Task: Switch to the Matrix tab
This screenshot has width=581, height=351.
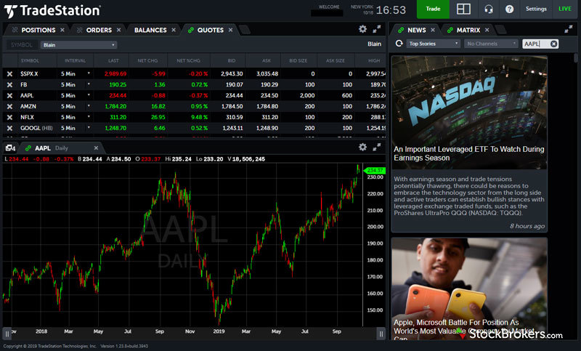Action: [x=468, y=30]
